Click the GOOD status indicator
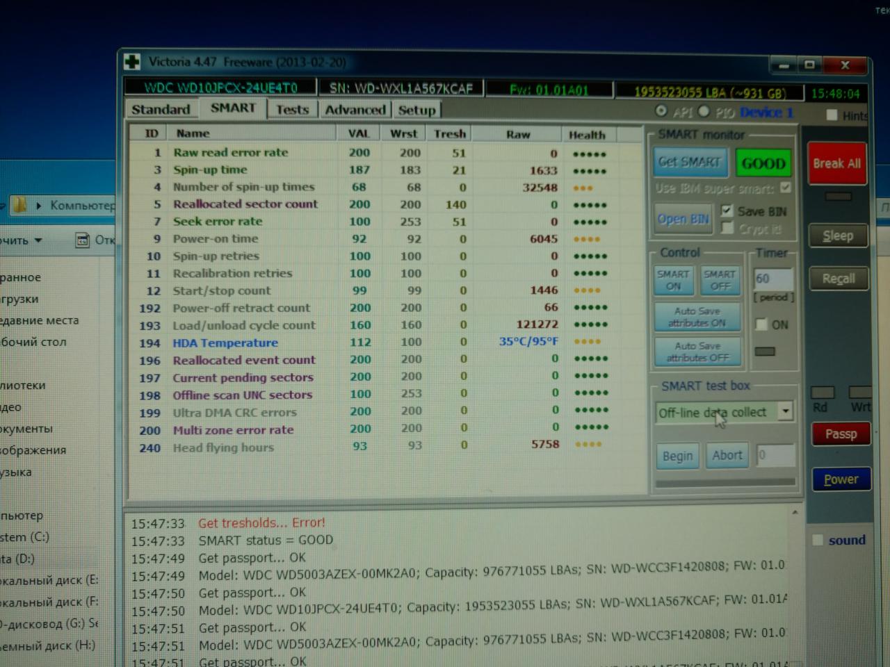This screenshot has width=890, height=667. point(763,164)
